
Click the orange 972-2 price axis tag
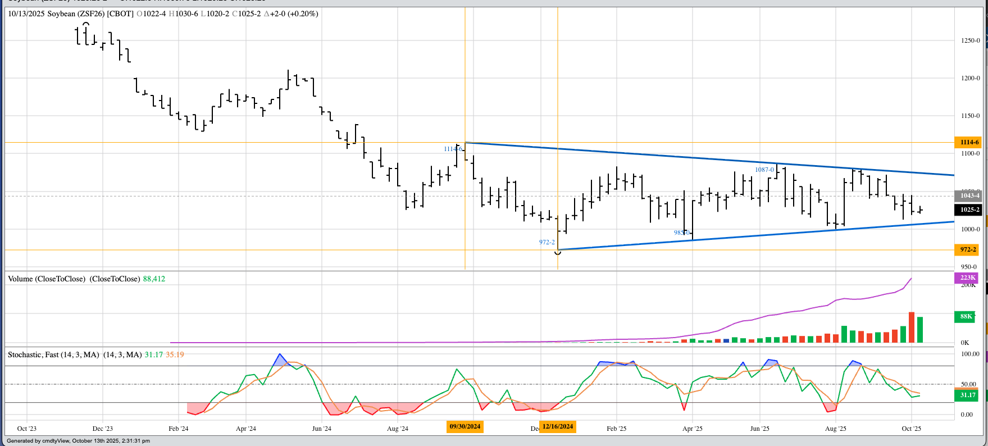coord(967,249)
